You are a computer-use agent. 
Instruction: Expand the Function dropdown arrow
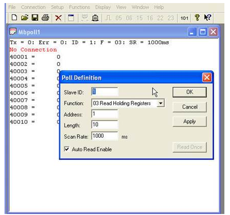[161, 103]
